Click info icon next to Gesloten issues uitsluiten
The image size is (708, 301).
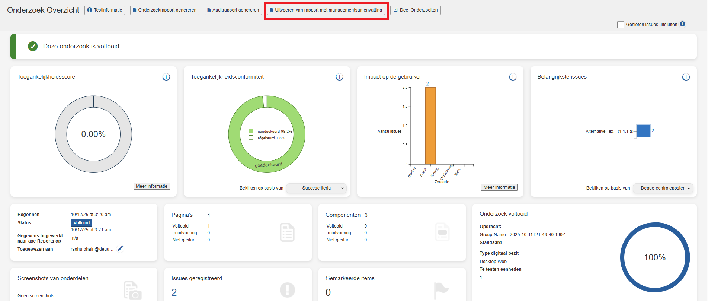pos(682,24)
